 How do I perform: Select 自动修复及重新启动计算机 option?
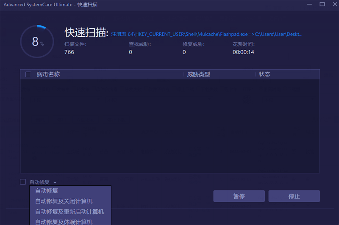(x=70, y=211)
